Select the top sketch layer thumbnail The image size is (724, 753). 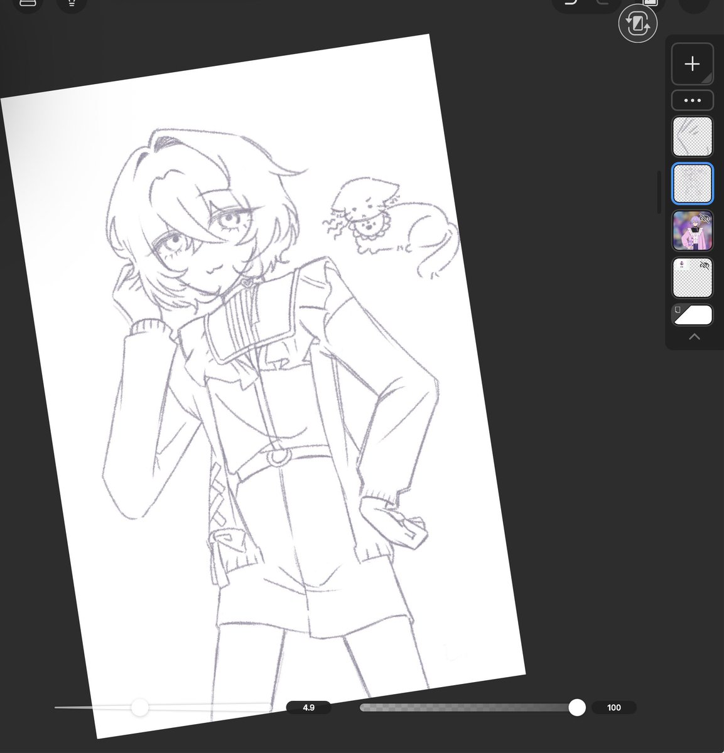click(x=693, y=136)
